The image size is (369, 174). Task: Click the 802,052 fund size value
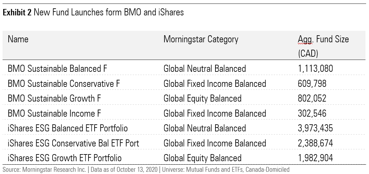click(312, 98)
